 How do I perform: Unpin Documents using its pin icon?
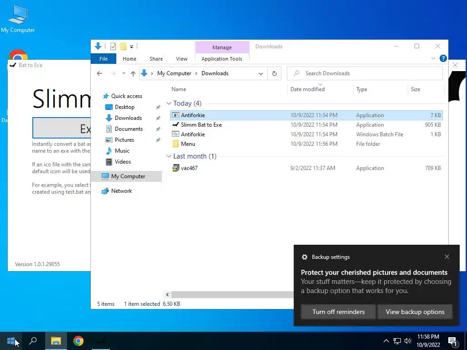pyautogui.click(x=158, y=129)
